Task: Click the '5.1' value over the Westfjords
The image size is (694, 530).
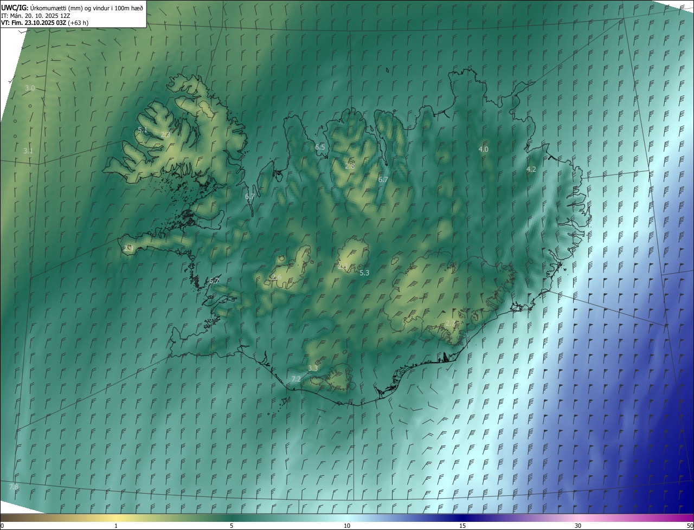Action: pyautogui.click(x=143, y=130)
